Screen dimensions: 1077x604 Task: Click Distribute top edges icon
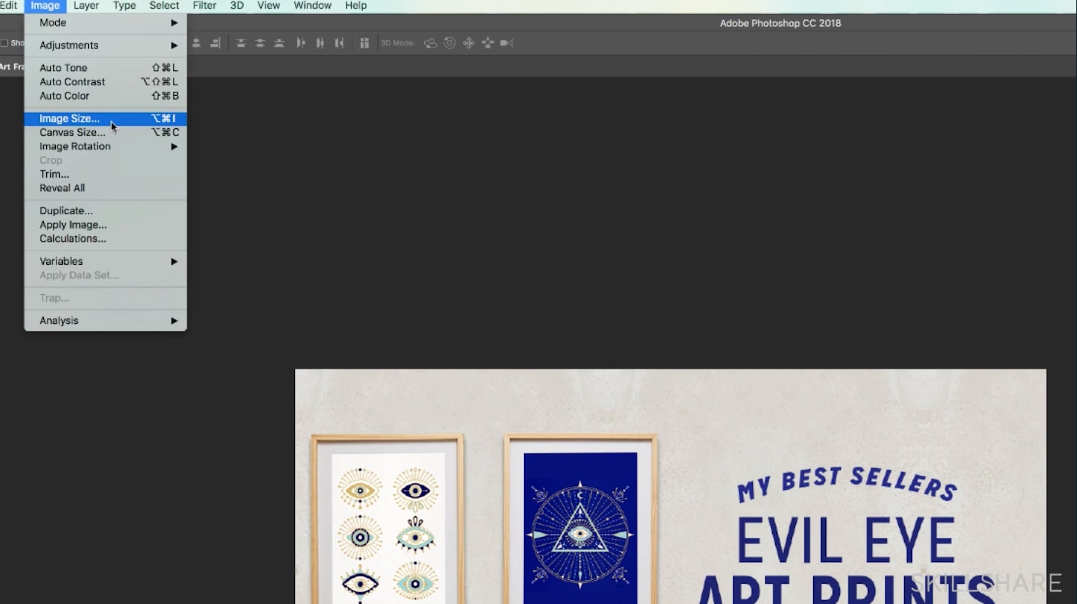click(241, 43)
